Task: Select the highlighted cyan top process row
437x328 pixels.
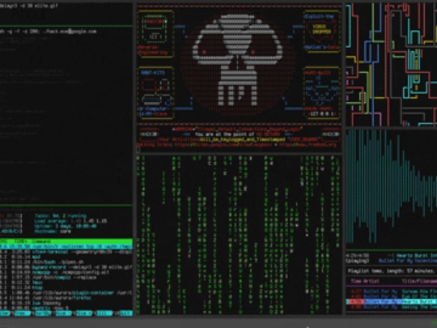Action: [x=66, y=247]
